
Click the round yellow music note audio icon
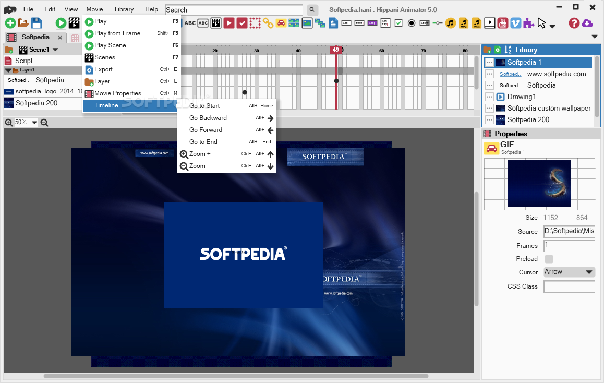click(x=450, y=23)
